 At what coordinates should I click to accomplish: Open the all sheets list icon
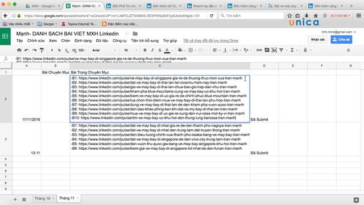click(24, 199)
